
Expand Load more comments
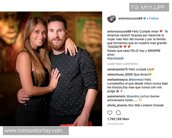point(122,64)
